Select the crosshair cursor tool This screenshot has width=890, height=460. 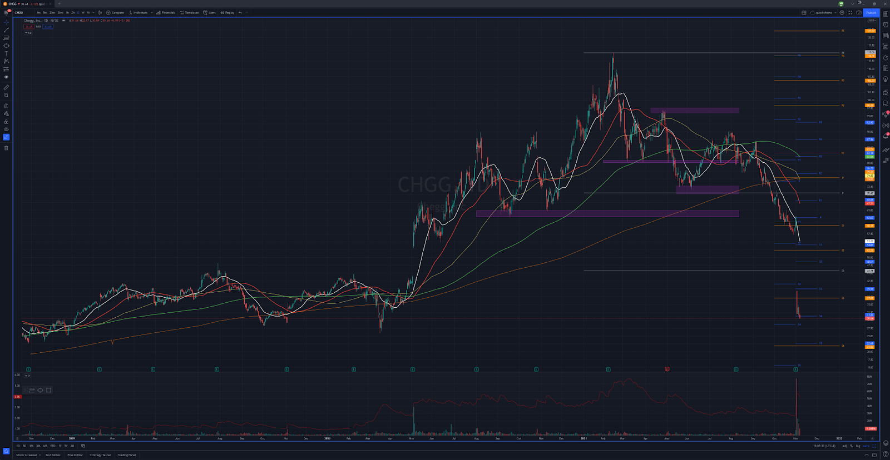click(x=6, y=23)
